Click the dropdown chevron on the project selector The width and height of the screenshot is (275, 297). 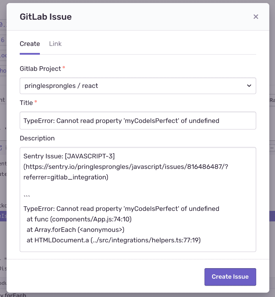pos(249,86)
